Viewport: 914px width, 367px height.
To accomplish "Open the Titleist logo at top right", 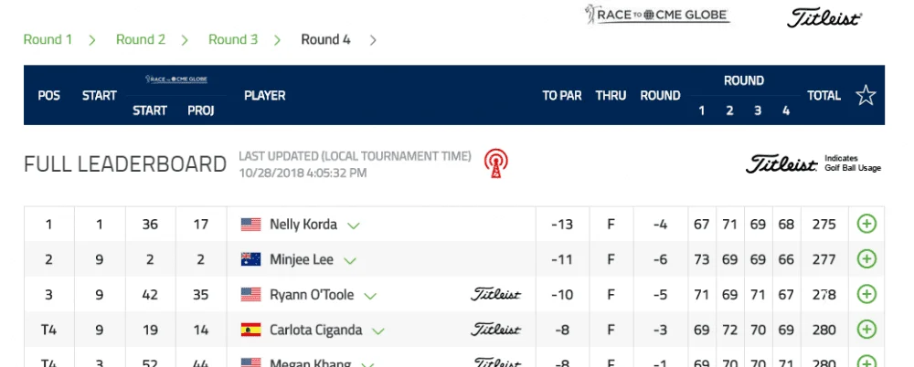I will [824, 17].
